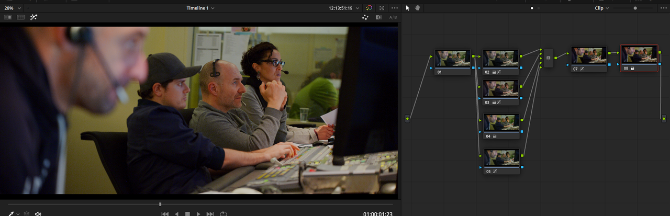The image size is (670, 216).
Task: Click the viewer scrubber playhead
Action: click(160, 204)
